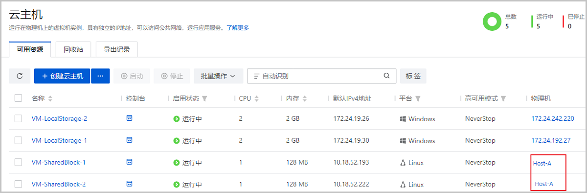587x193 pixels.
Task: Select the VM-SharedBlock-2 row checkbox
Action: point(19,184)
